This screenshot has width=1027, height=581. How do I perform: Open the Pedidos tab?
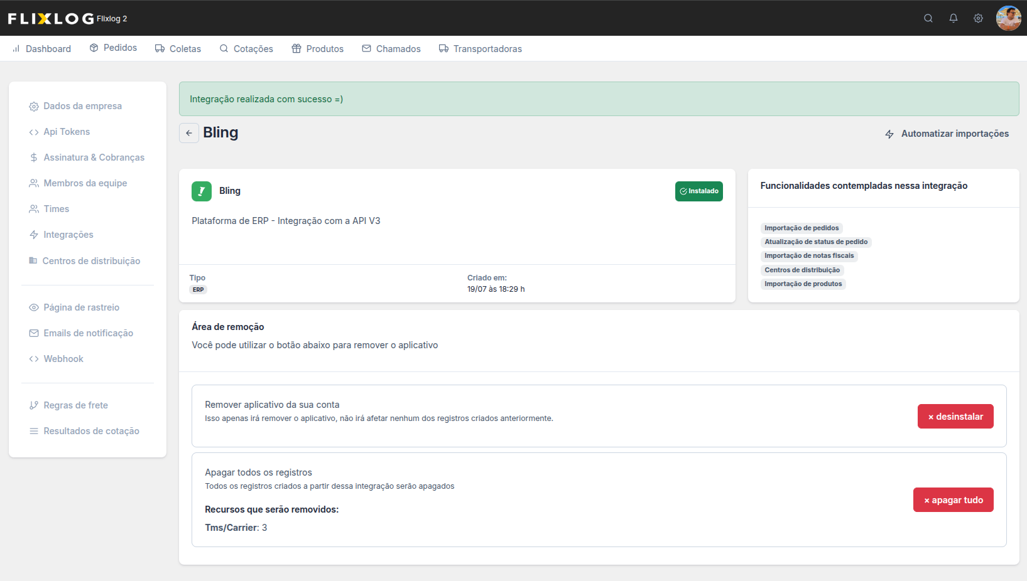pos(113,48)
